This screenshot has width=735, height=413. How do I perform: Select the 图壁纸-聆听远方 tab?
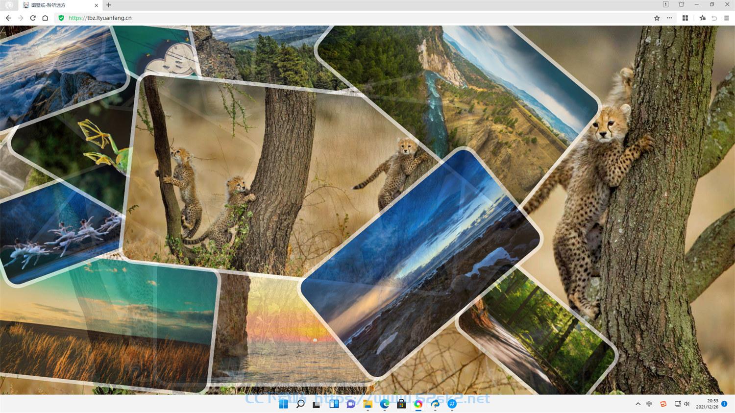point(60,5)
